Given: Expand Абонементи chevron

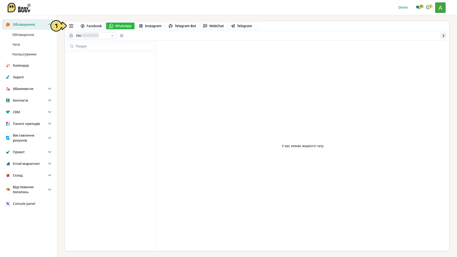Looking at the screenshot, I should click(49, 89).
